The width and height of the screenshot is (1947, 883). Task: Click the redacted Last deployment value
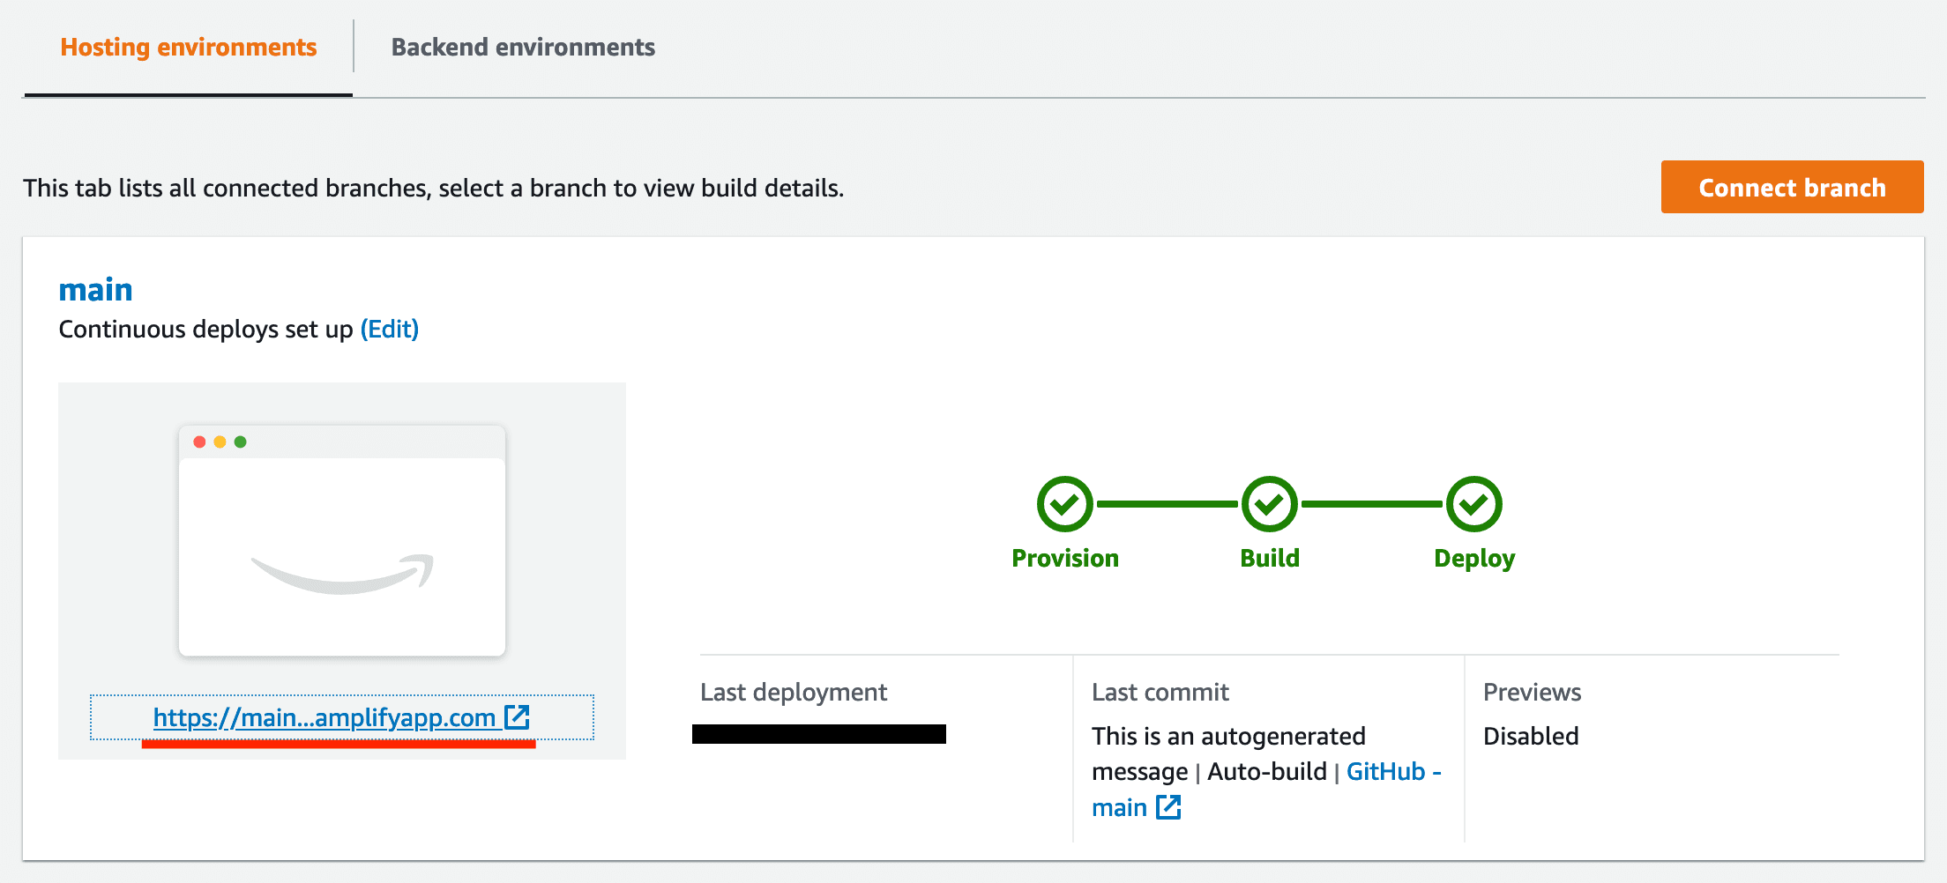[x=818, y=734]
